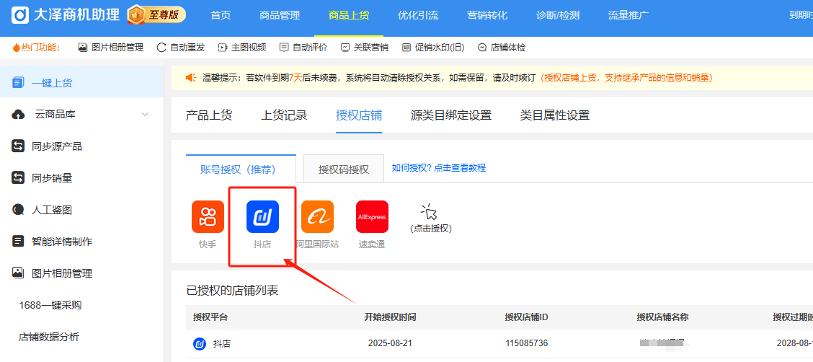Open the 类目属性设置 tab
Screen dimensions: 813x362
point(554,115)
